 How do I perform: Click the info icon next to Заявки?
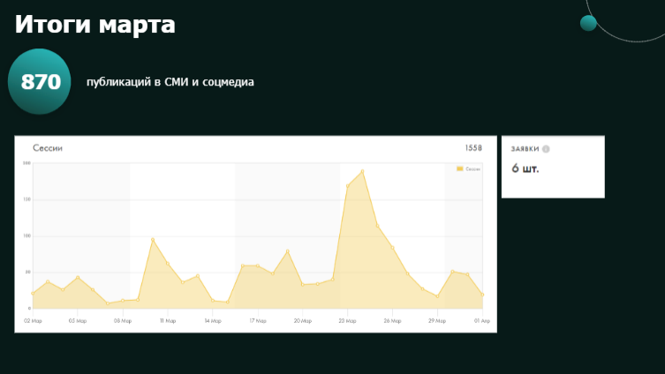(546, 149)
